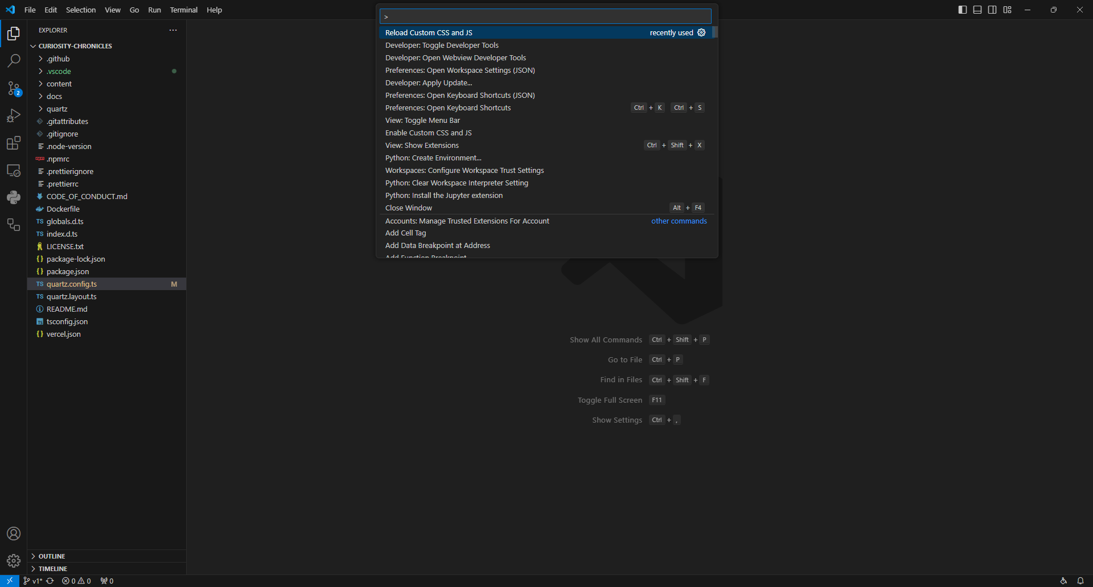Open the activity bar icon below Python

coord(14,225)
